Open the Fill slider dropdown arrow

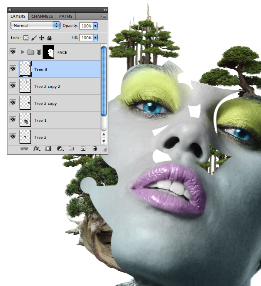(x=96, y=37)
